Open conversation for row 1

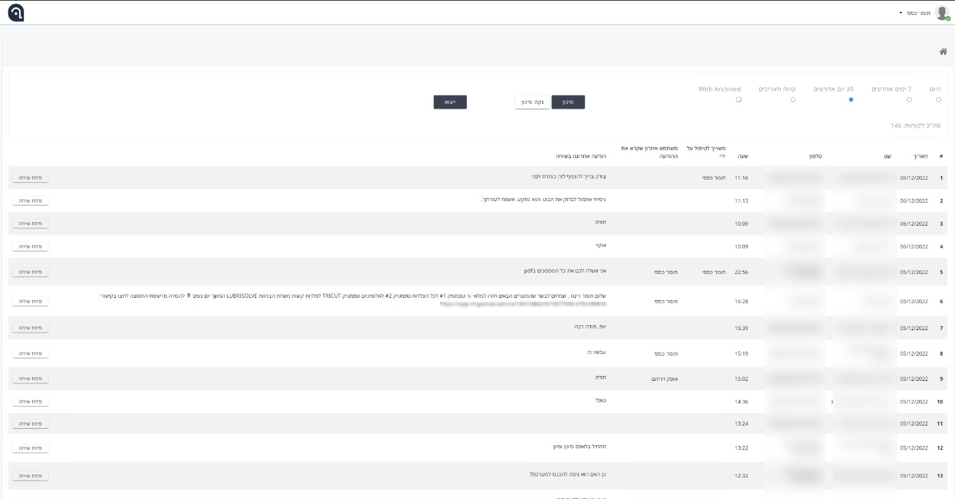click(30, 178)
